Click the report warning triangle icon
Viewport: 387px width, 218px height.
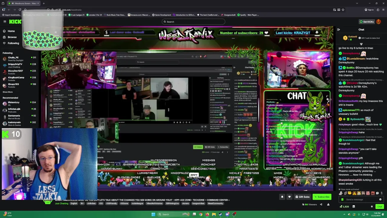point(328,204)
